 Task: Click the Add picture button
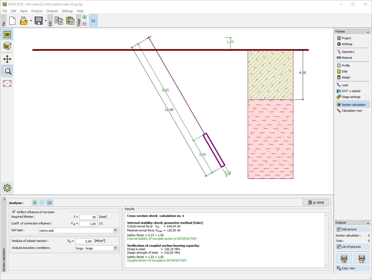click(352, 229)
